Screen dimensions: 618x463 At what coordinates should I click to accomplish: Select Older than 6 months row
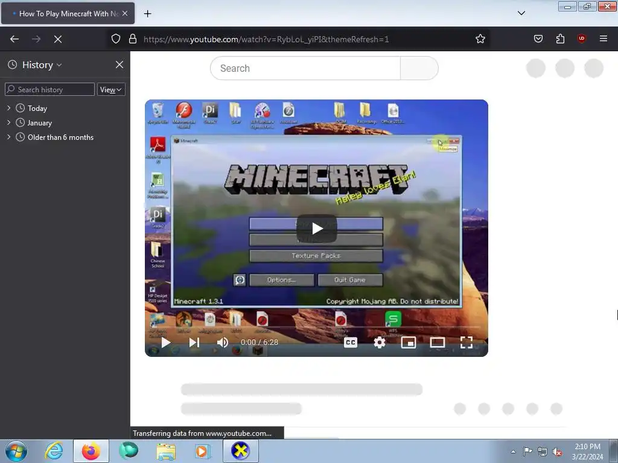tap(65, 137)
